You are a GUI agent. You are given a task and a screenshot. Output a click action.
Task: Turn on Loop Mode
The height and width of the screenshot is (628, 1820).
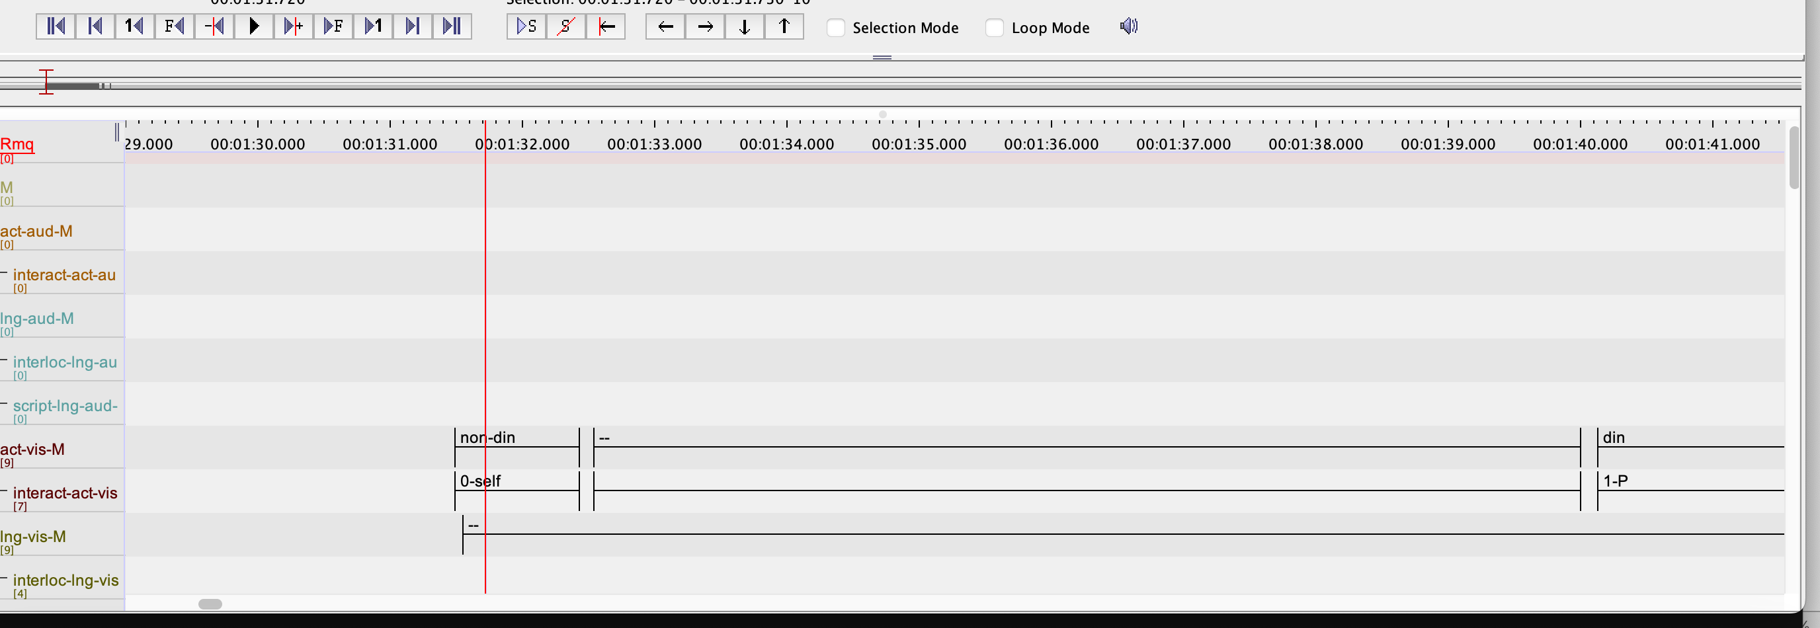point(995,28)
